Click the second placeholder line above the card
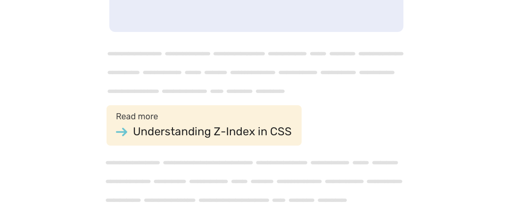 tap(251, 72)
